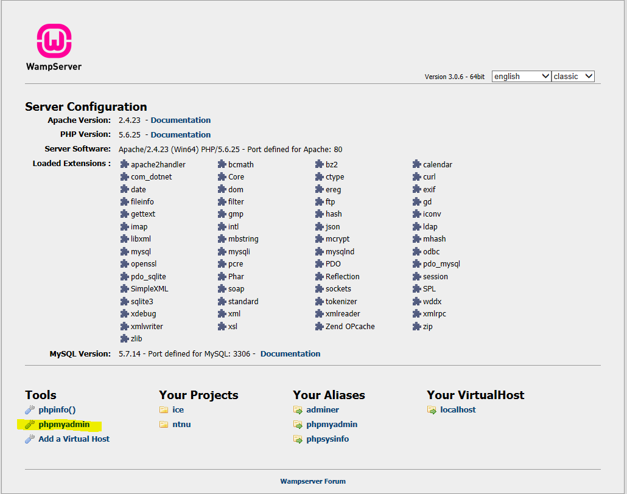Click the Your VirtualHost heading
This screenshot has height=494, width=627.
coord(475,395)
